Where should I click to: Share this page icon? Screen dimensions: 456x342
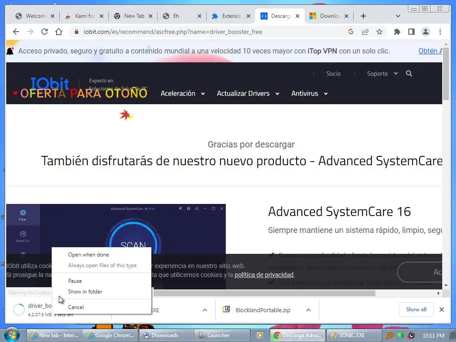[x=365, y=32]
